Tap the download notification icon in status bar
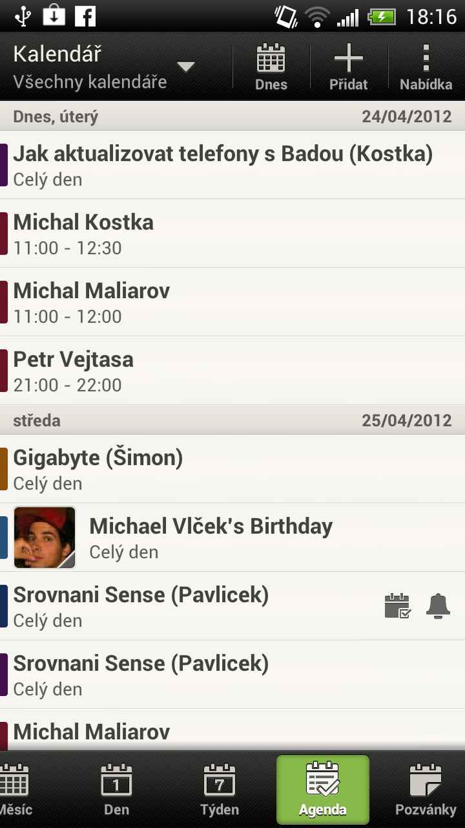465x828 pixels. [54, 16]
